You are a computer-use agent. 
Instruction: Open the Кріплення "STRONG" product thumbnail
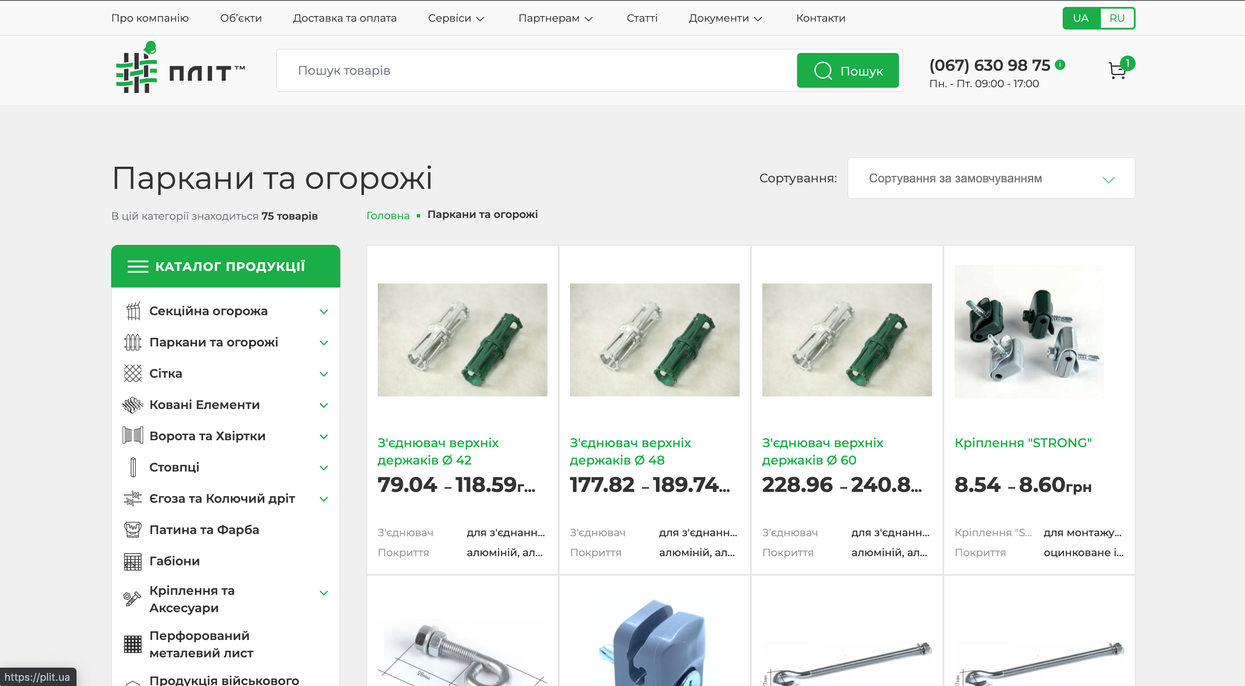pyautogui.click(x=1028, y=332)
